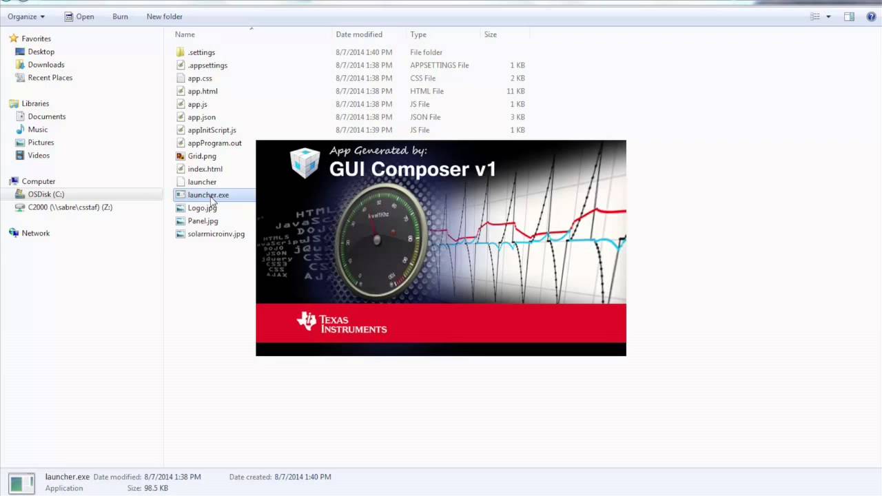Select the .appsettings file icon
The height and width of the screenshot is (496, 882).
181,65
